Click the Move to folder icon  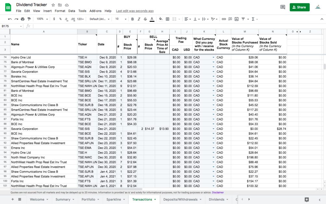(x=60, y=5)
